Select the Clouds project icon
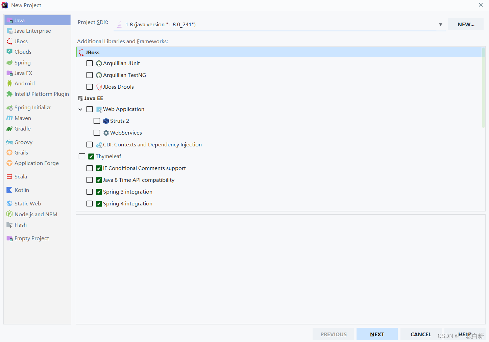489x342 pixels. coord(9,52)
